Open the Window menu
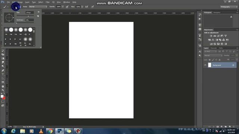 click(66, 2)
